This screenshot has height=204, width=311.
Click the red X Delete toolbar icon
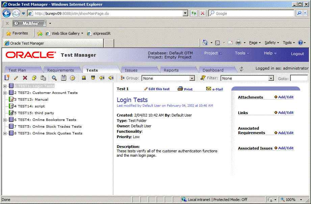[25, 78]
